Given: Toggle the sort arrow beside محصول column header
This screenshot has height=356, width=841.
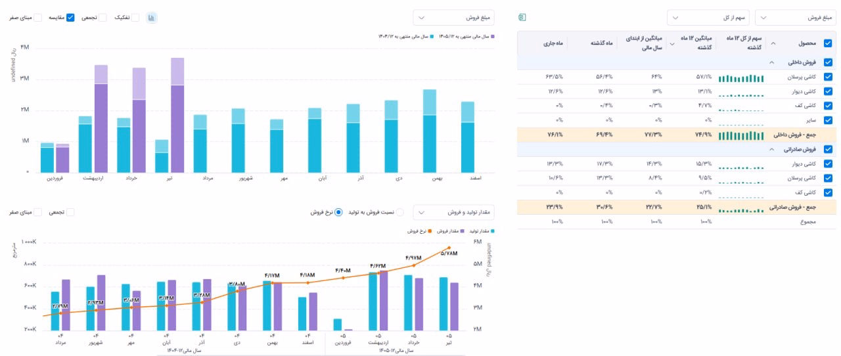Looking at the screenshot, I should [x=772, y=43].
